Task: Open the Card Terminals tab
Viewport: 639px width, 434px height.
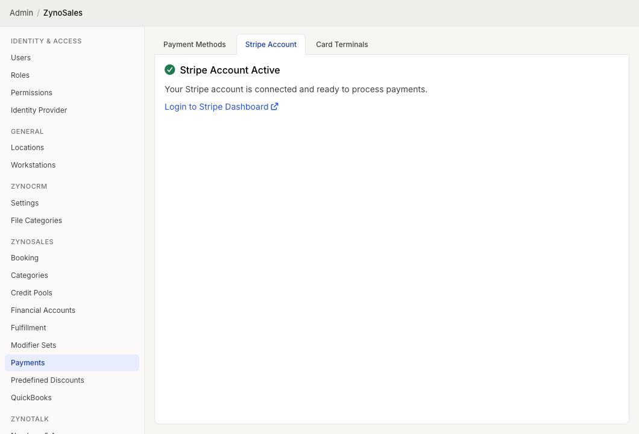Action: 342,45
